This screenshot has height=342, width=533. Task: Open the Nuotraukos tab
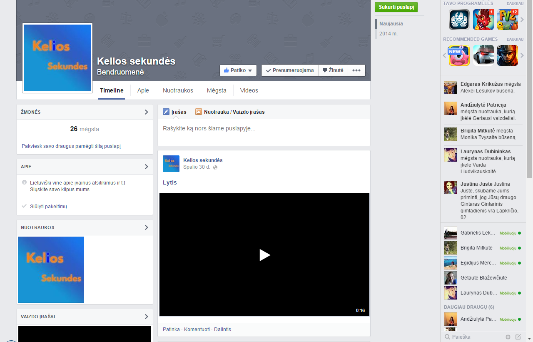point(178,90)
